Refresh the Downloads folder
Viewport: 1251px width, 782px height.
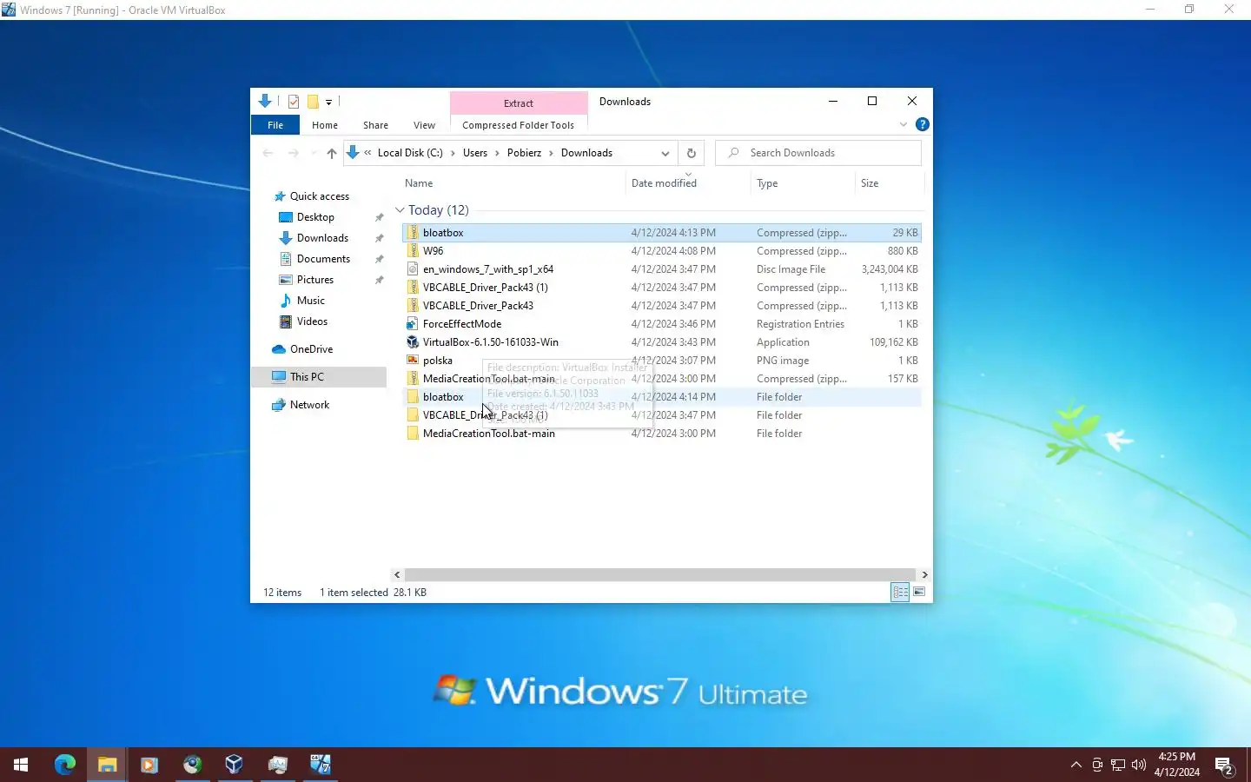tap(692, 153)
